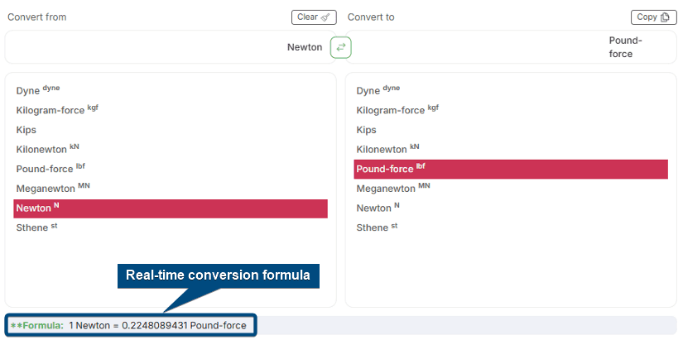Screen dimensions: 683x340
Task: Choose Kilogram-force in Convert from list
Action: 57,110
